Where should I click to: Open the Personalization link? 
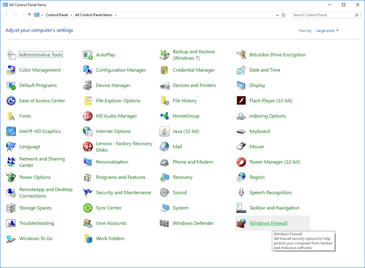[112, 162]
